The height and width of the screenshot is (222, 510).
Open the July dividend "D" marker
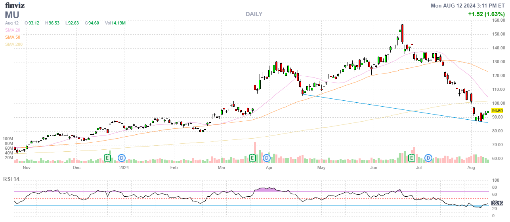[x=428, y=158]
